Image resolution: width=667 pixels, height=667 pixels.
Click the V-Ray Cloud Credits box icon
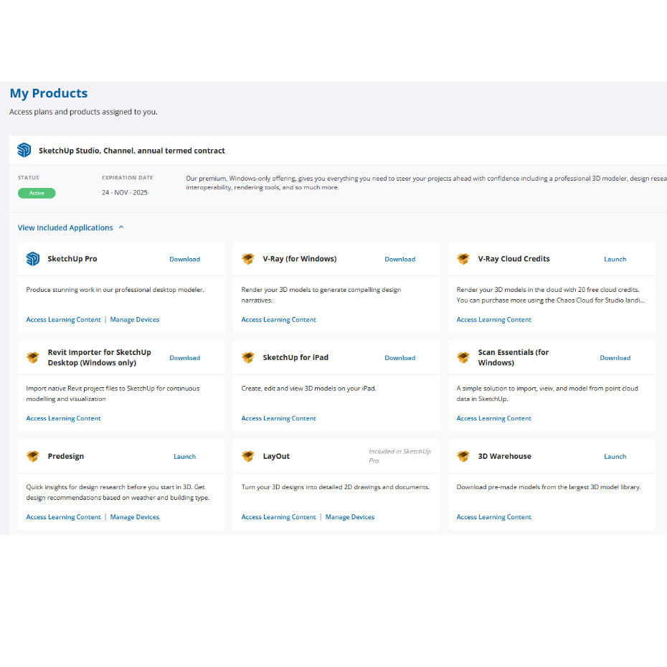point(463,259)
